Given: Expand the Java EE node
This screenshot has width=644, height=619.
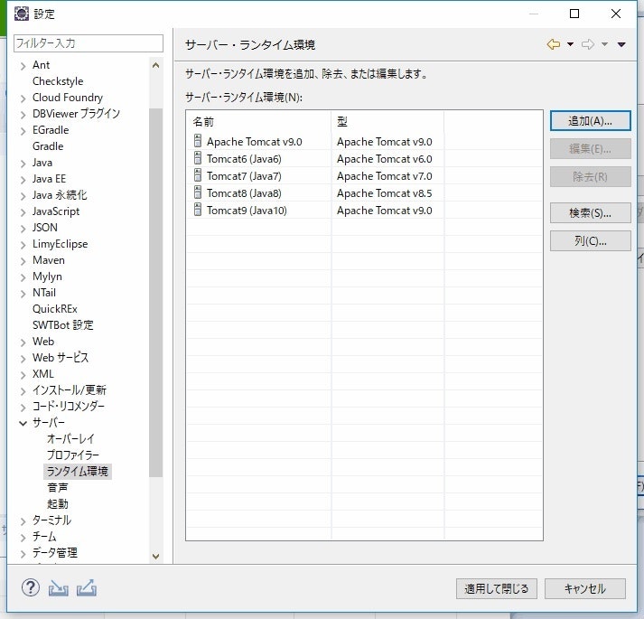Looking at the screenshot, I should point(23,180).
